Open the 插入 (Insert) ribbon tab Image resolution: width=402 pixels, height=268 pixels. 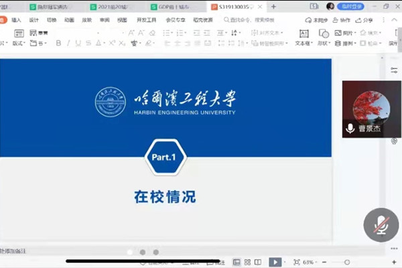(17, 20)
